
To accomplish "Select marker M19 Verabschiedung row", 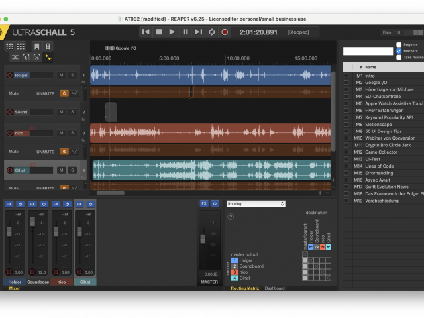I will coord(384,201).
